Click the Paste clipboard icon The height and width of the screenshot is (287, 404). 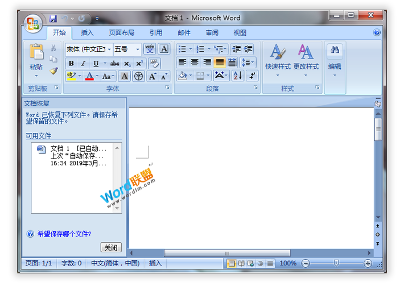coord(36,52)
